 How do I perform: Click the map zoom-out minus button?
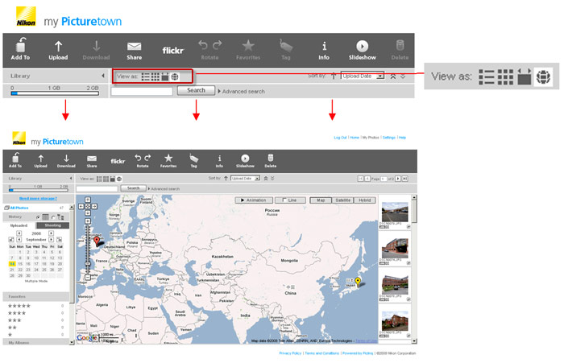87,277
